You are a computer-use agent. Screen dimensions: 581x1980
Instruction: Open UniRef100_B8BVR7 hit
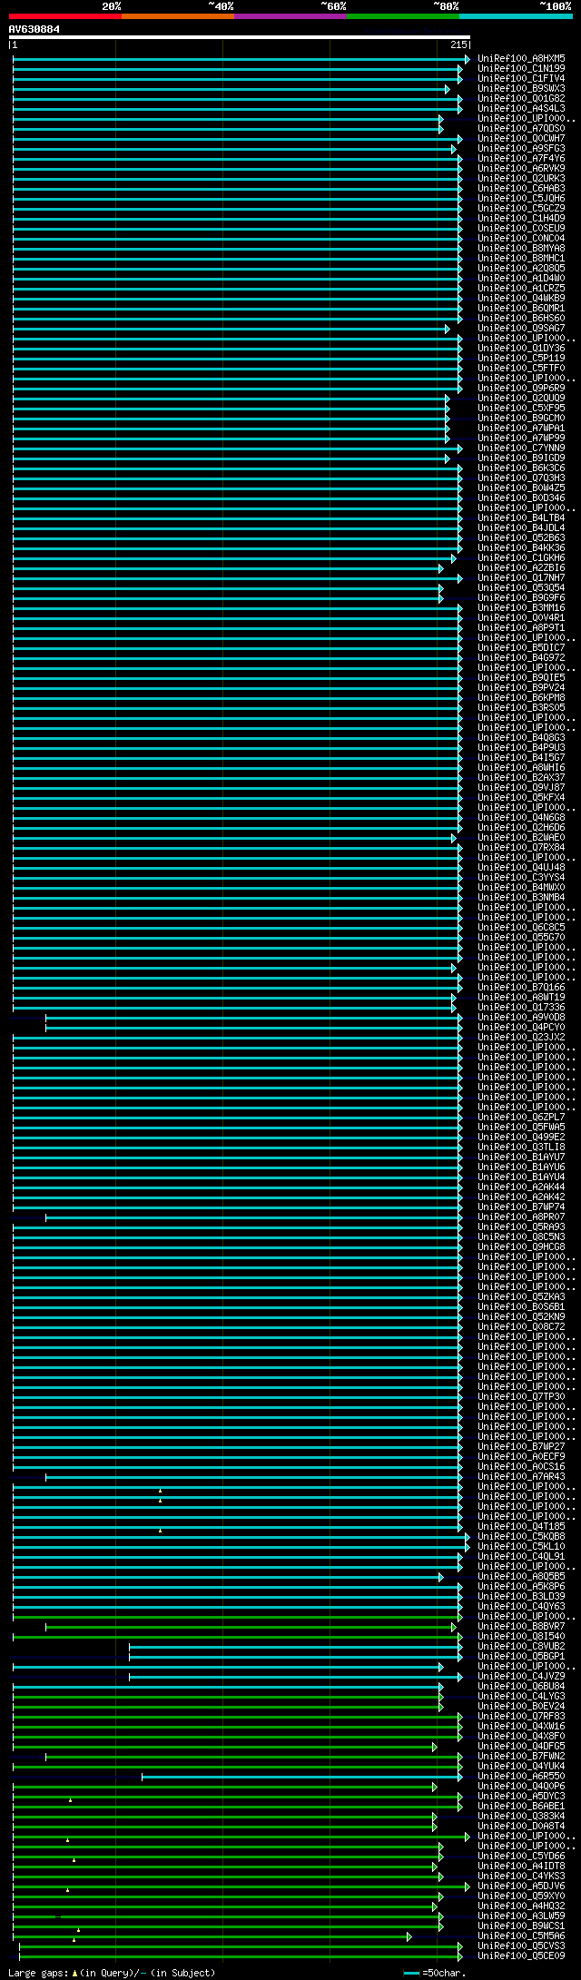521,1626
